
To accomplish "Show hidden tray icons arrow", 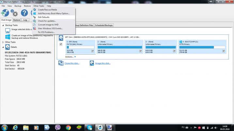I will (x=191, y=128).
